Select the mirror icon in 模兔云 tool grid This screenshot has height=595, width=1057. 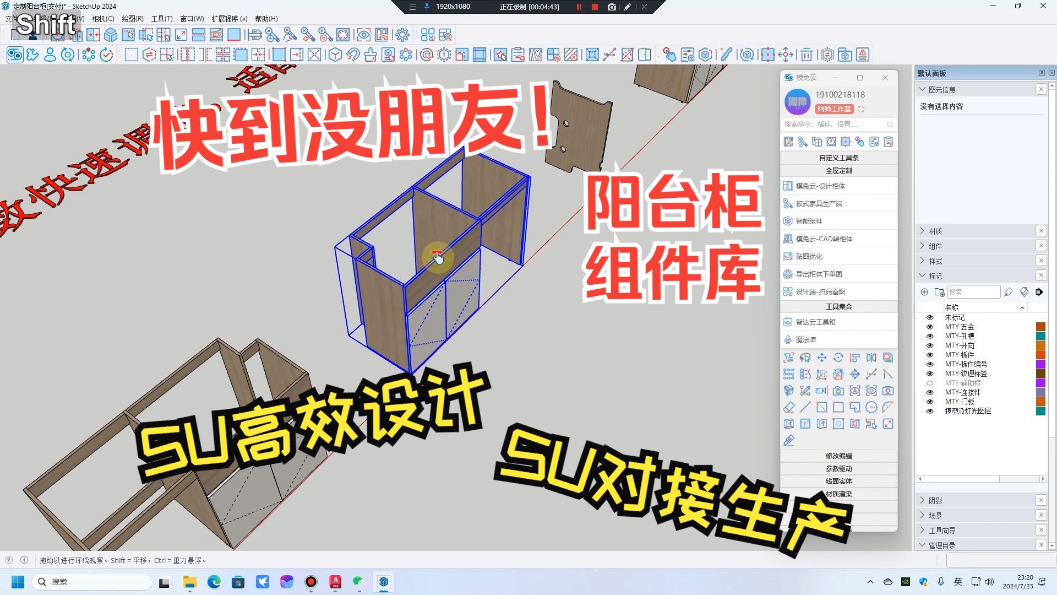pos(871,358)
